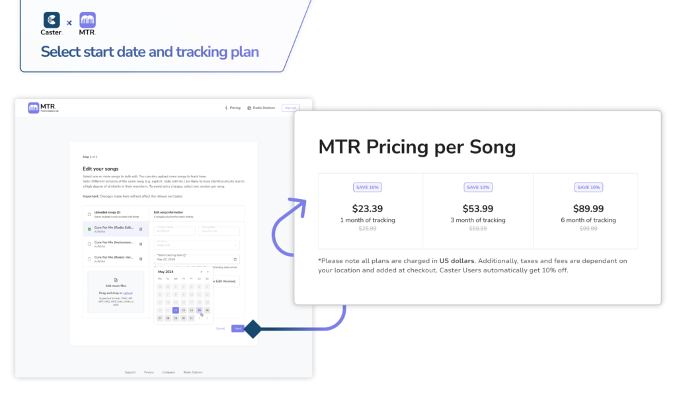Select May 25 in the calendar

tap(199, 310)
